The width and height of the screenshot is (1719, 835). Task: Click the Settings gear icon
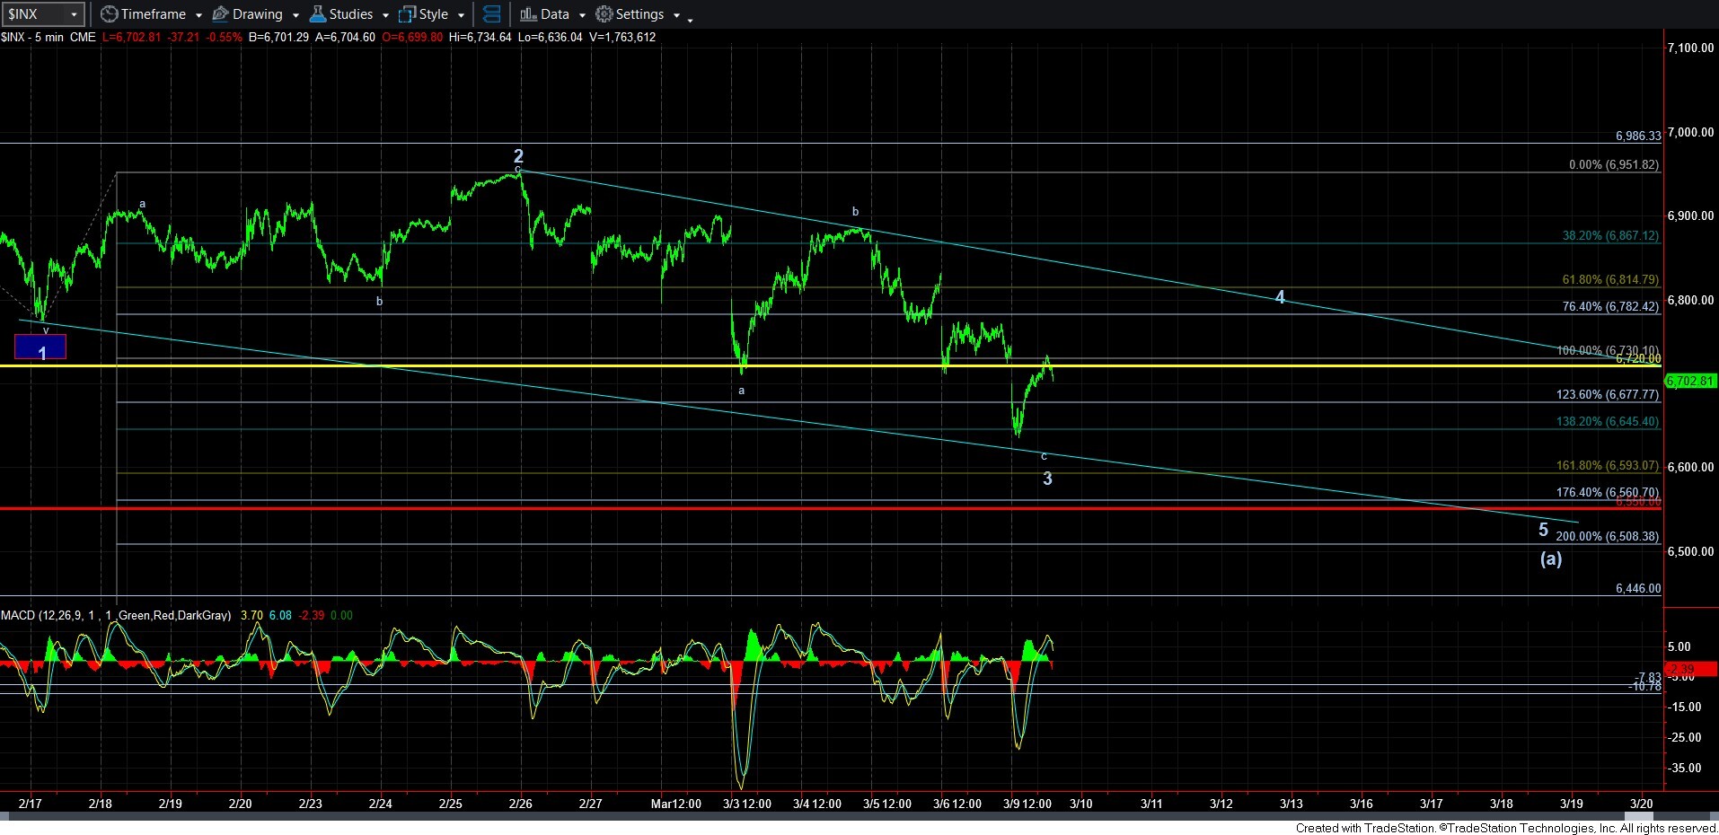pos(604,14)
